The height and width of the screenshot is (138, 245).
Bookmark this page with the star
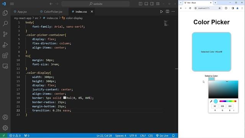219,8
